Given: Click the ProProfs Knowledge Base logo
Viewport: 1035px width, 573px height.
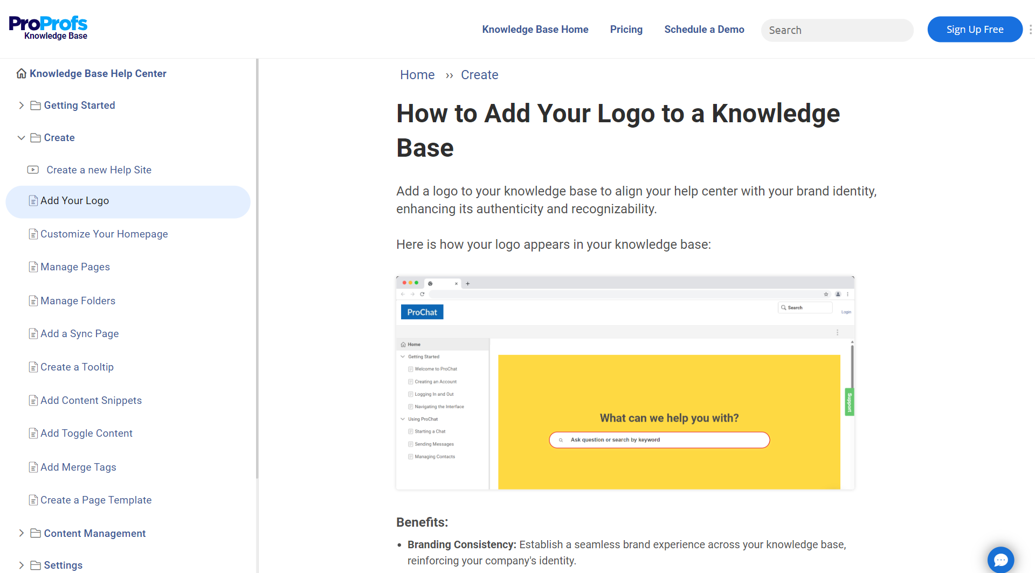Looking at the screenshot, I should (48, 28).
